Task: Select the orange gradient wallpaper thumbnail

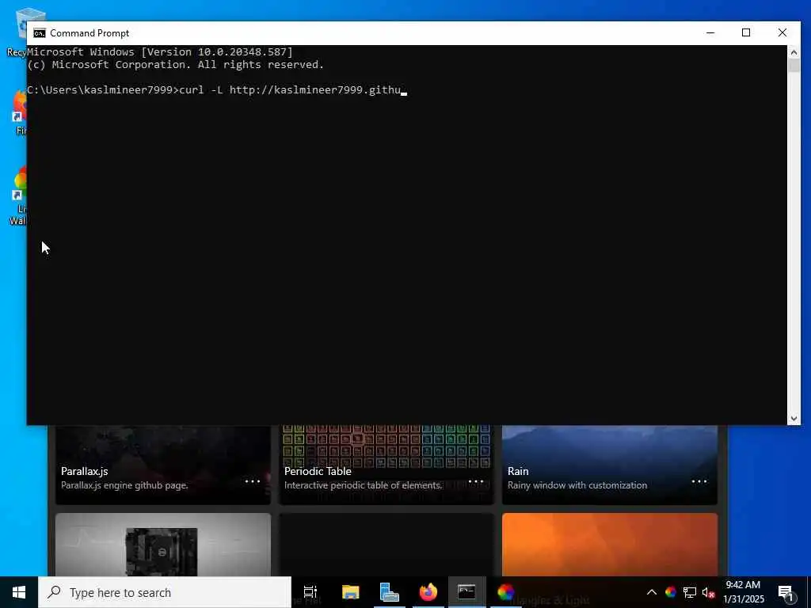Action: [610, 545]
